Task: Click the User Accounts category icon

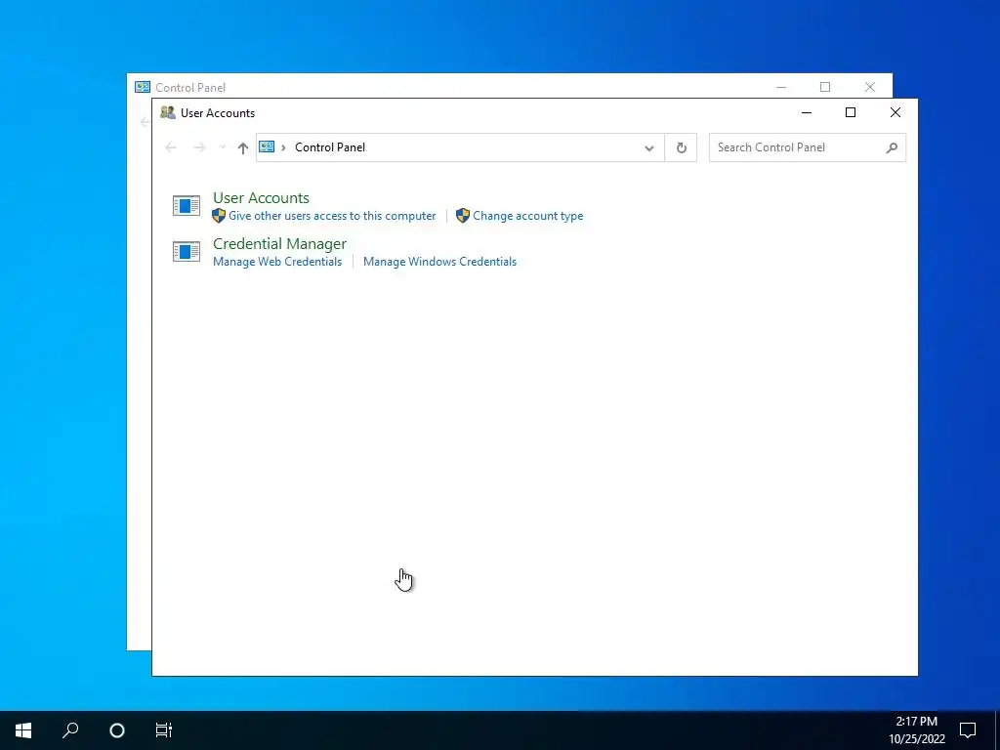Action: point(187,206)
